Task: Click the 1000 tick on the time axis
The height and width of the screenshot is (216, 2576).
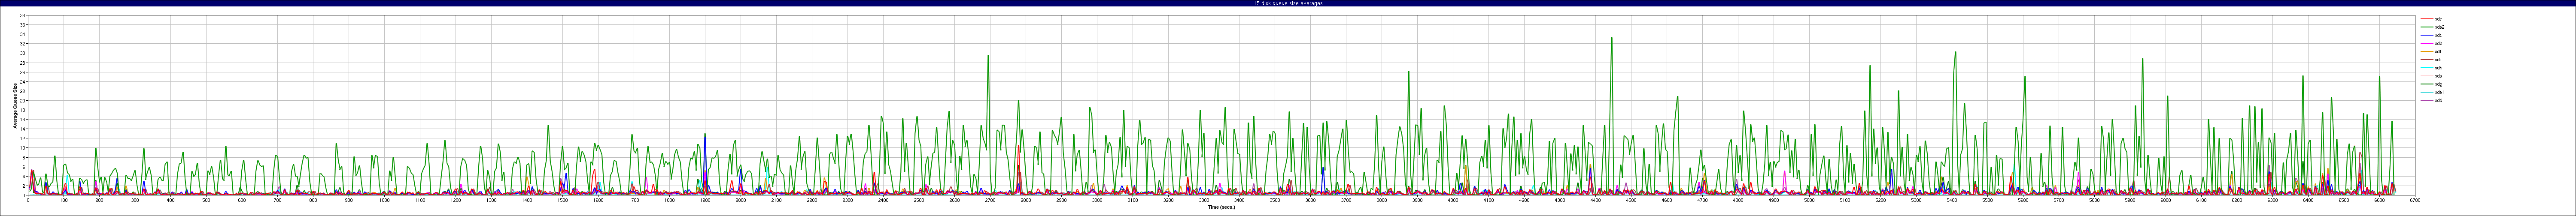Action: click(384, 200)
